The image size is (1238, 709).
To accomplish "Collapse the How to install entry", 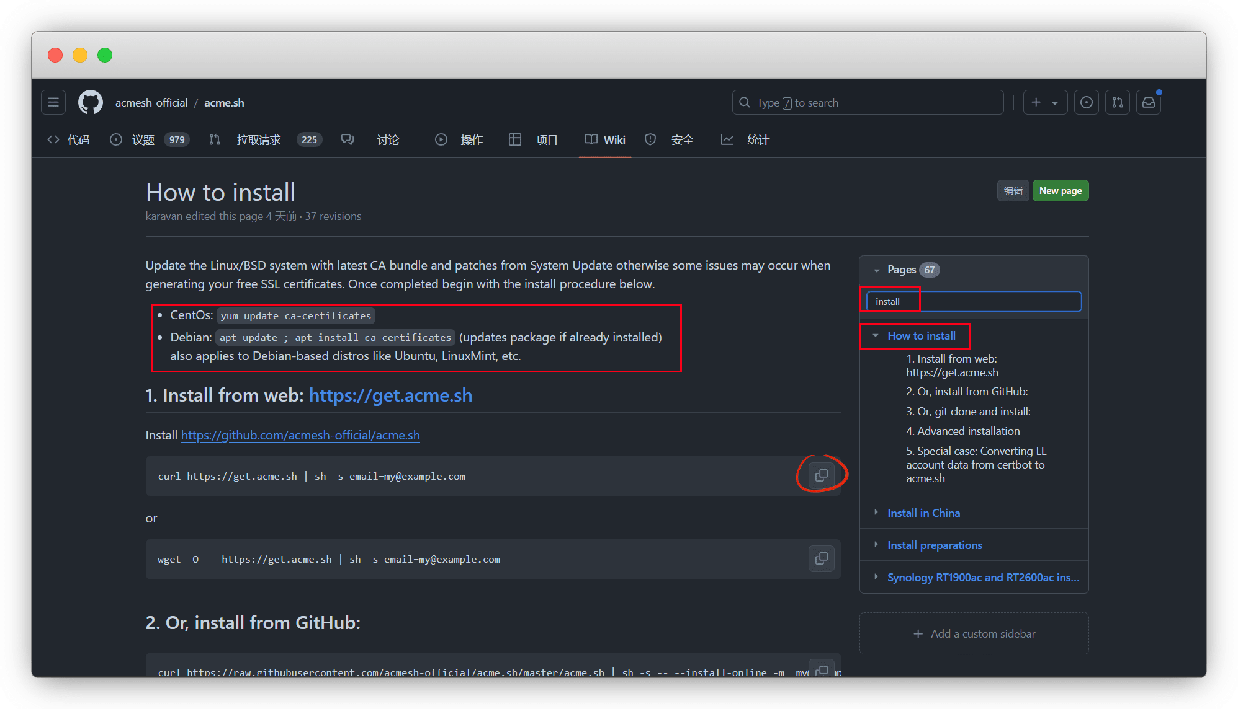I will click(x=876, y=336).
